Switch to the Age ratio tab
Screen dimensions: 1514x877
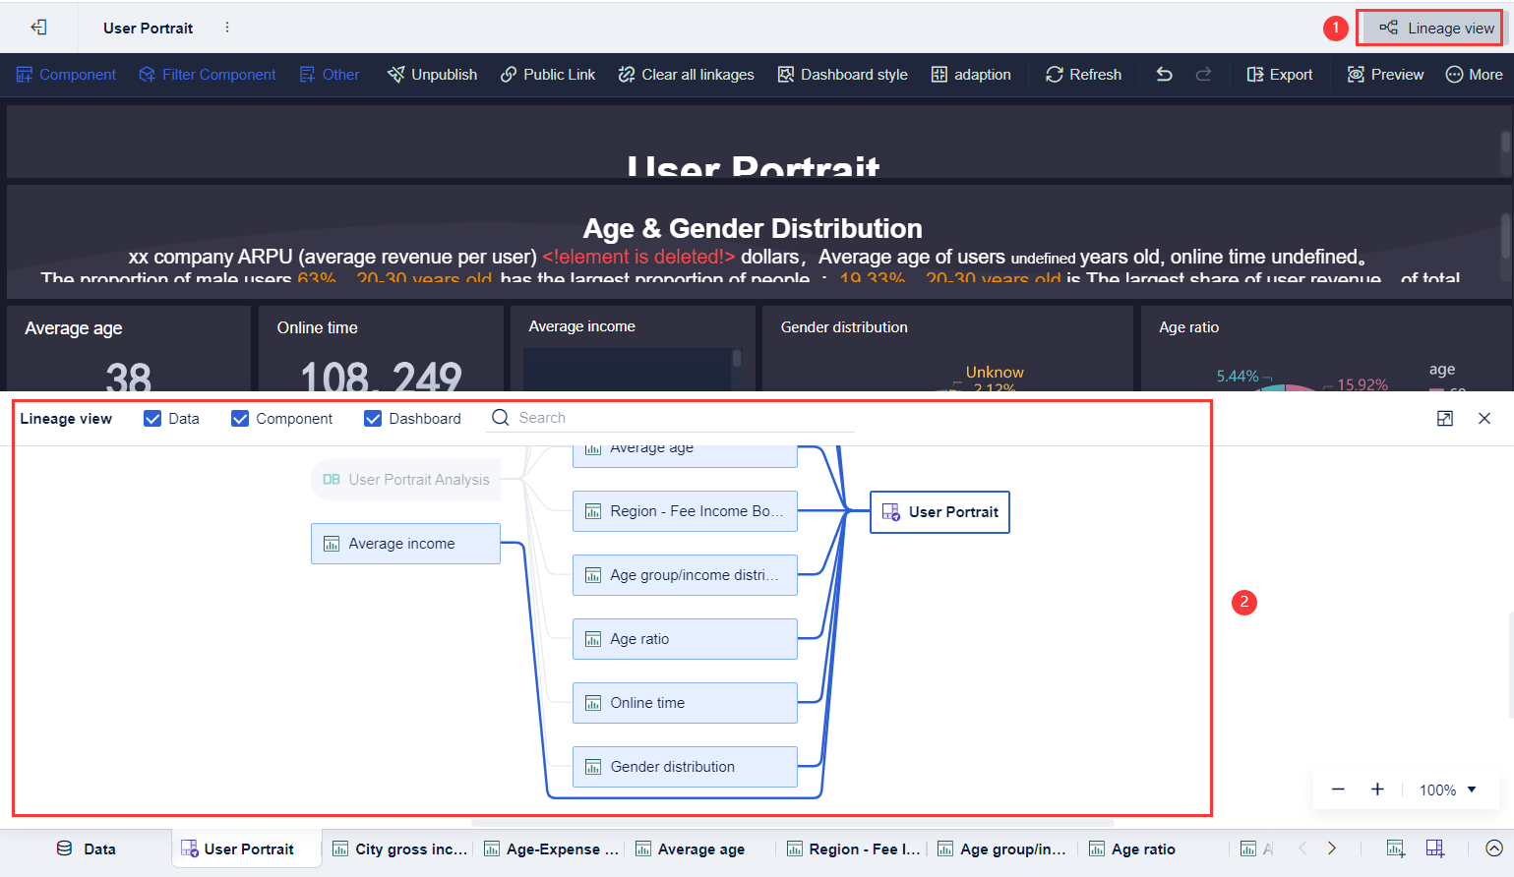[1132, 848]
